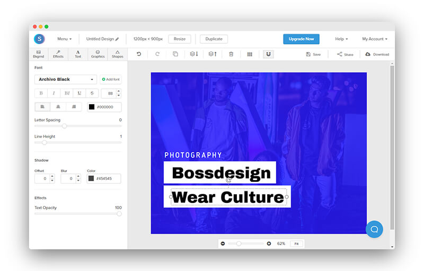Open the Shapes tab
Screen dimensions: 424x271
(x=117, y=54)
